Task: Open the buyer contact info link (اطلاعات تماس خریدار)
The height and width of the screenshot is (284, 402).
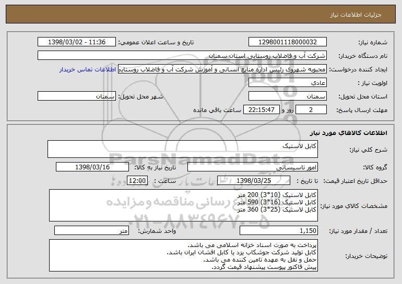Action: [x=88, y=69]
